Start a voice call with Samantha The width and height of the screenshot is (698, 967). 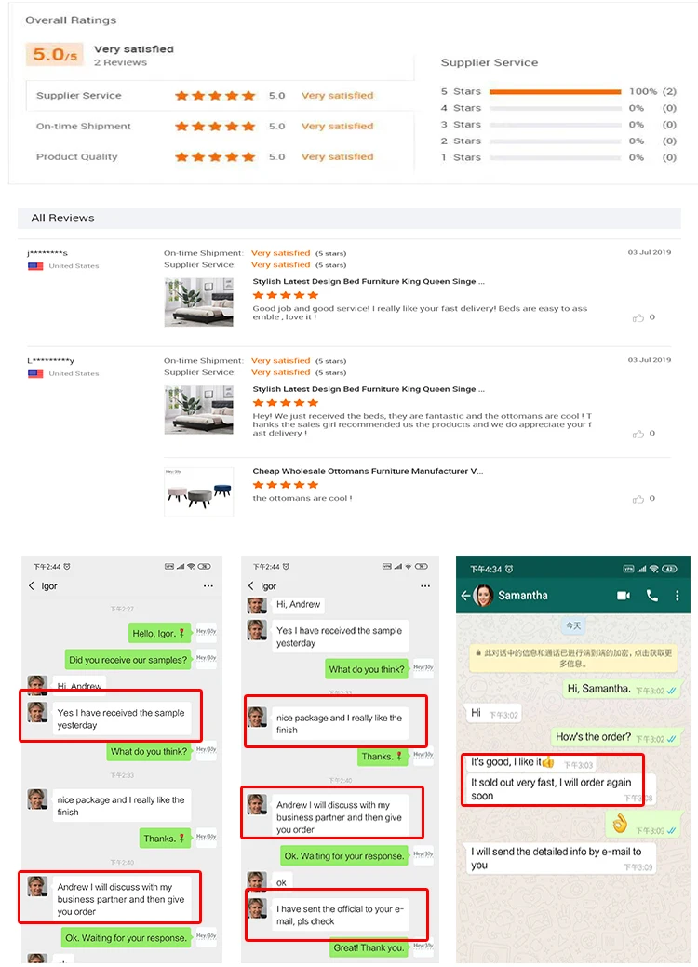tap(651, 596)
